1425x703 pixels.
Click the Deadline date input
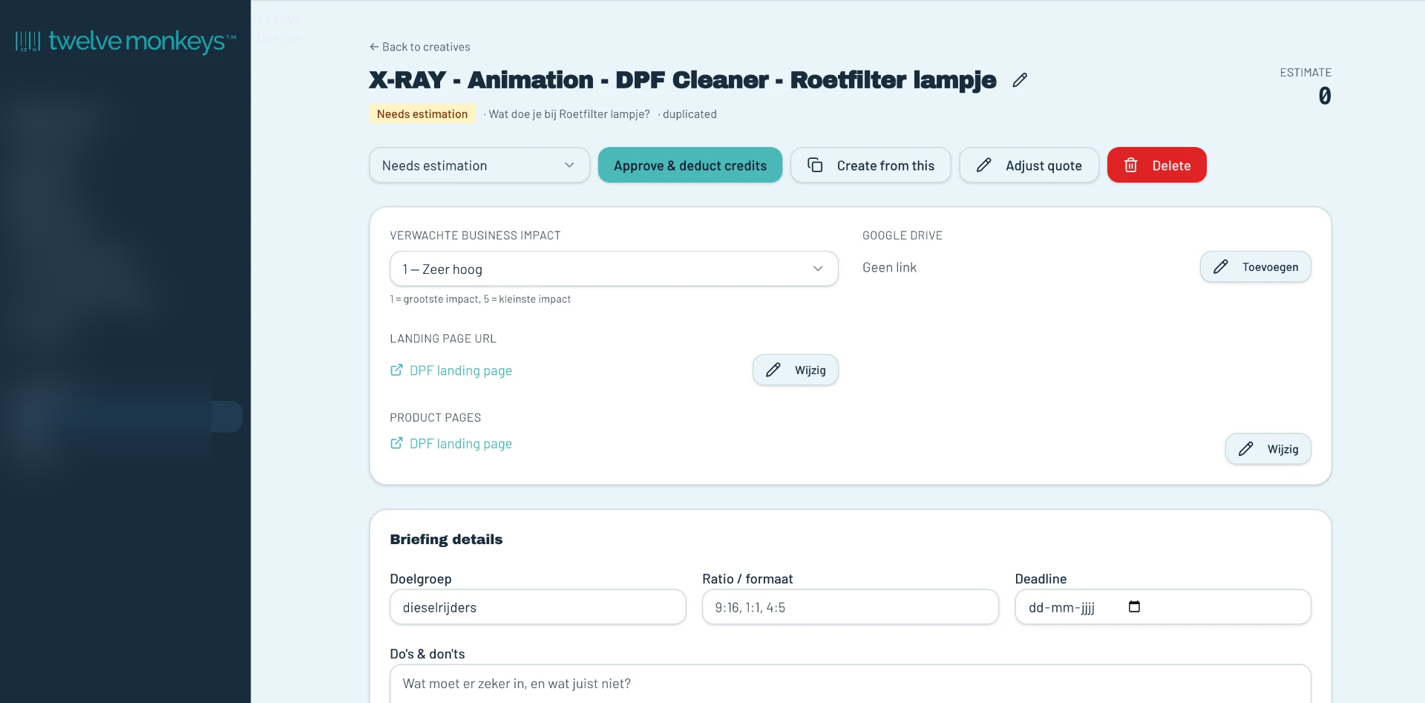click(1162, 607)
